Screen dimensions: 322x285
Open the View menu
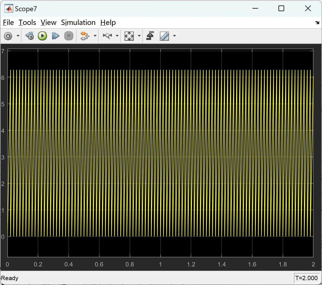tap(48, 22)
